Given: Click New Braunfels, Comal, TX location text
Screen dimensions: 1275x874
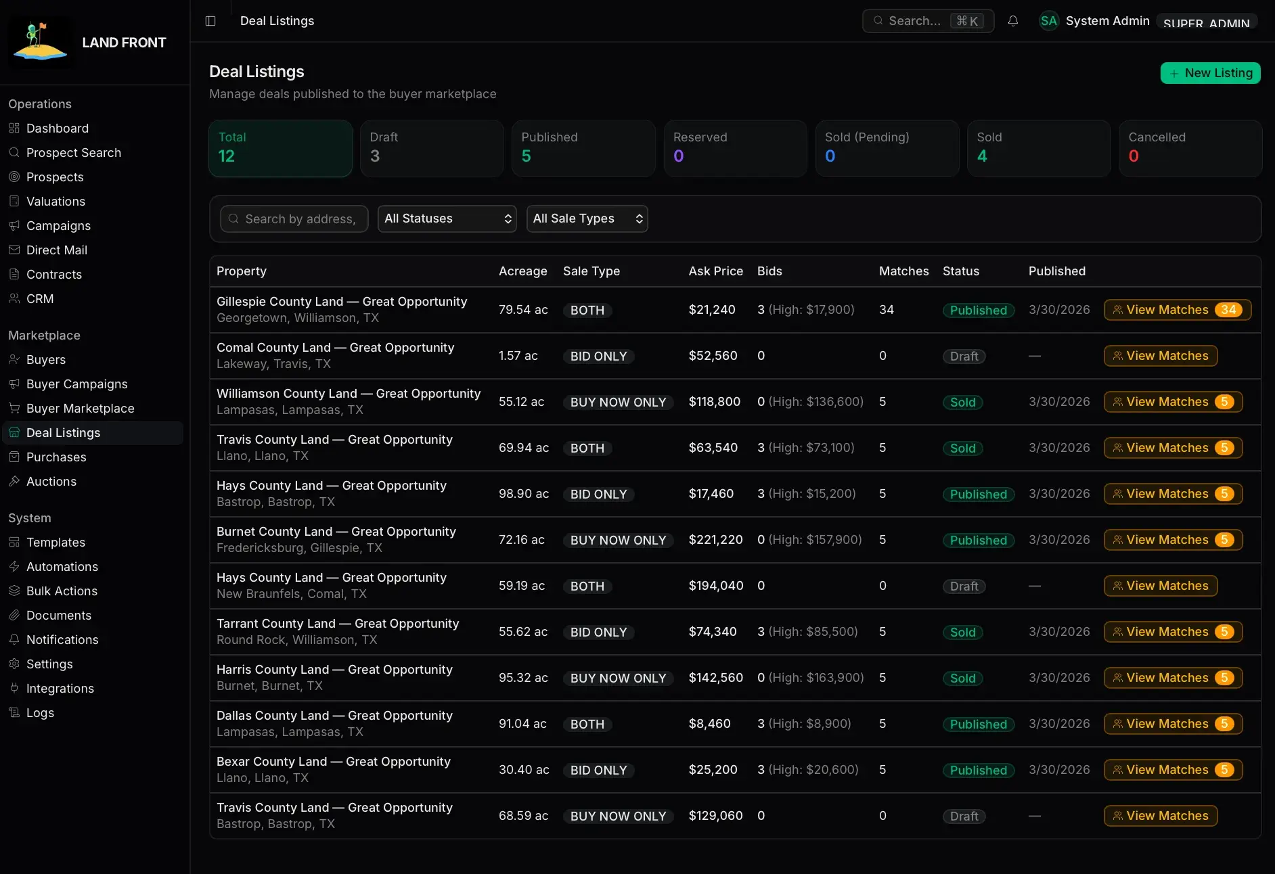Looking at the screenshot, I should click(x=292, y=594).
